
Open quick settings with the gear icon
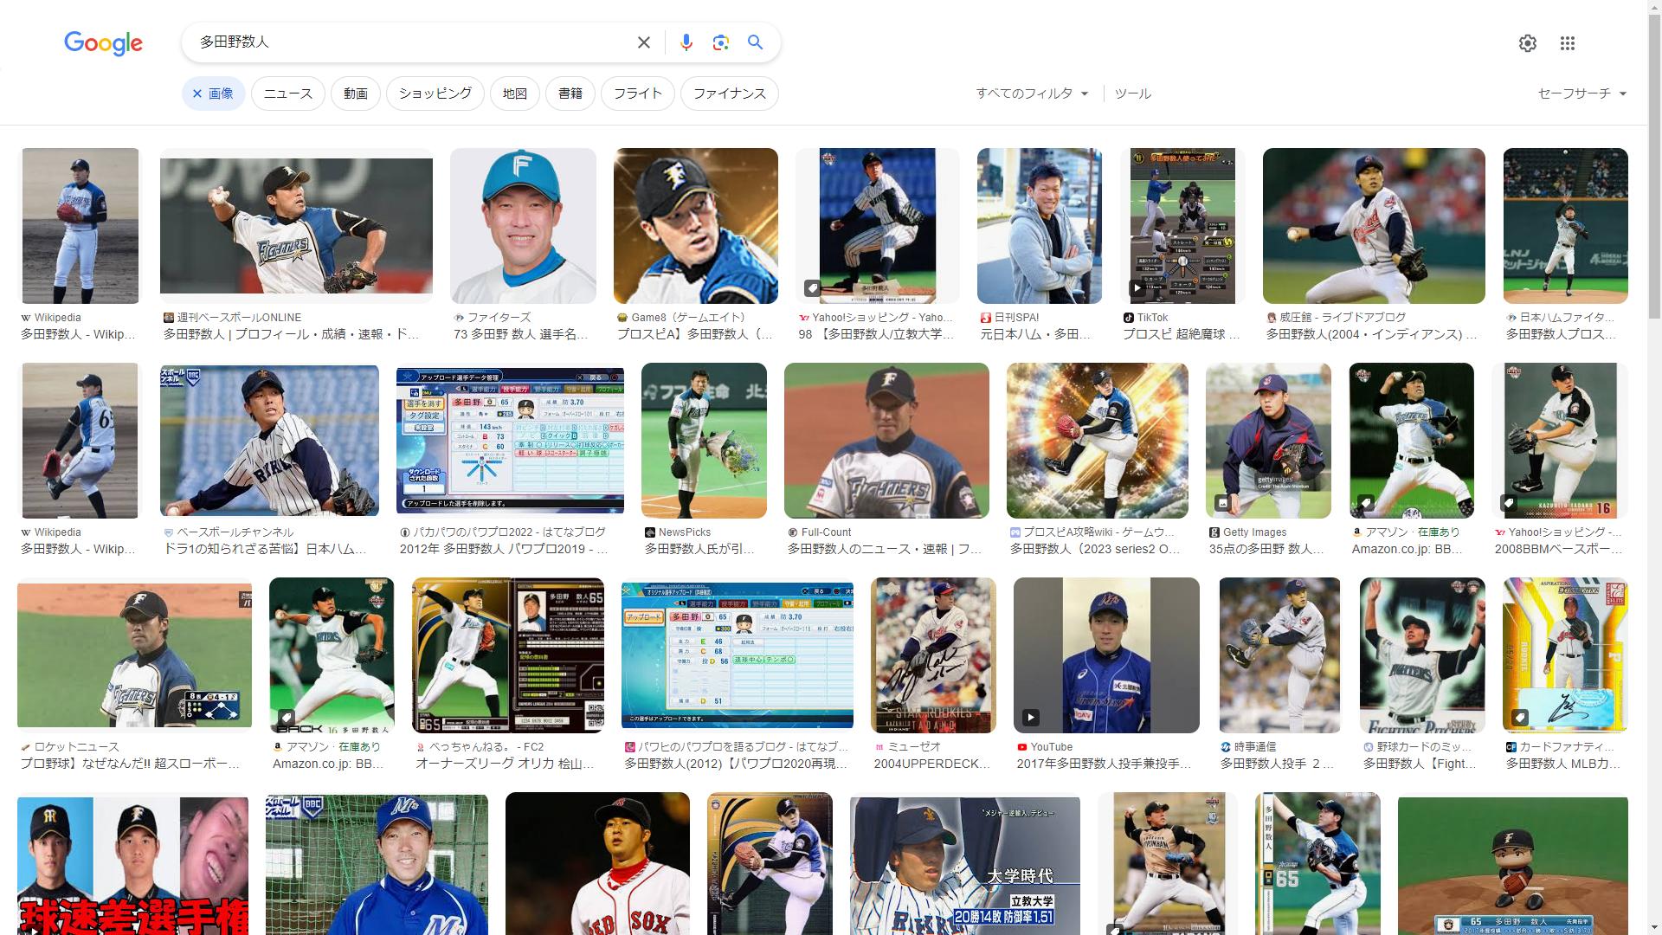(x=1528, y=42)
